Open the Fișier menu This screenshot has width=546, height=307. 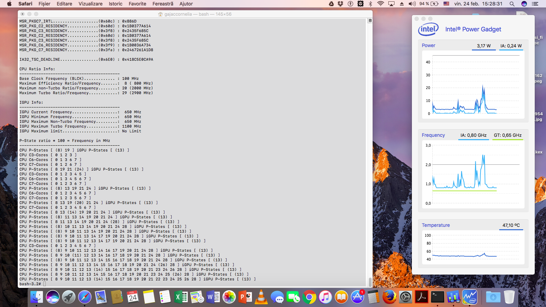(x=44, y=4)
